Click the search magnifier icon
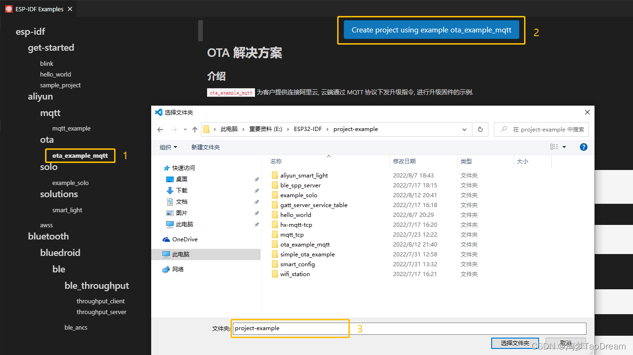Image resolution: width=633 pixels, height=355 pixels. (504, 129)
